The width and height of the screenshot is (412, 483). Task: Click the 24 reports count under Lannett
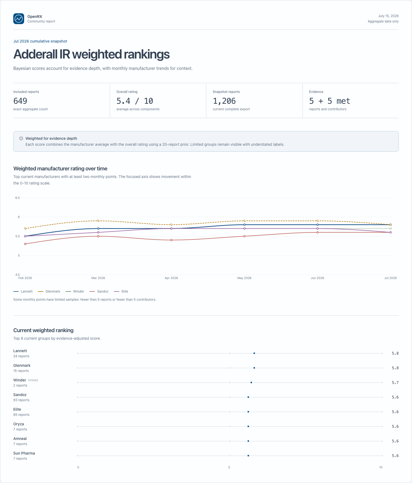(21, 356)
